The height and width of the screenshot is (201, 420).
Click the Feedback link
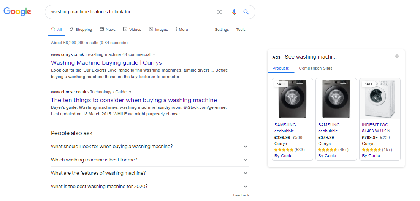pyautogui.click(x=241, y=195)
